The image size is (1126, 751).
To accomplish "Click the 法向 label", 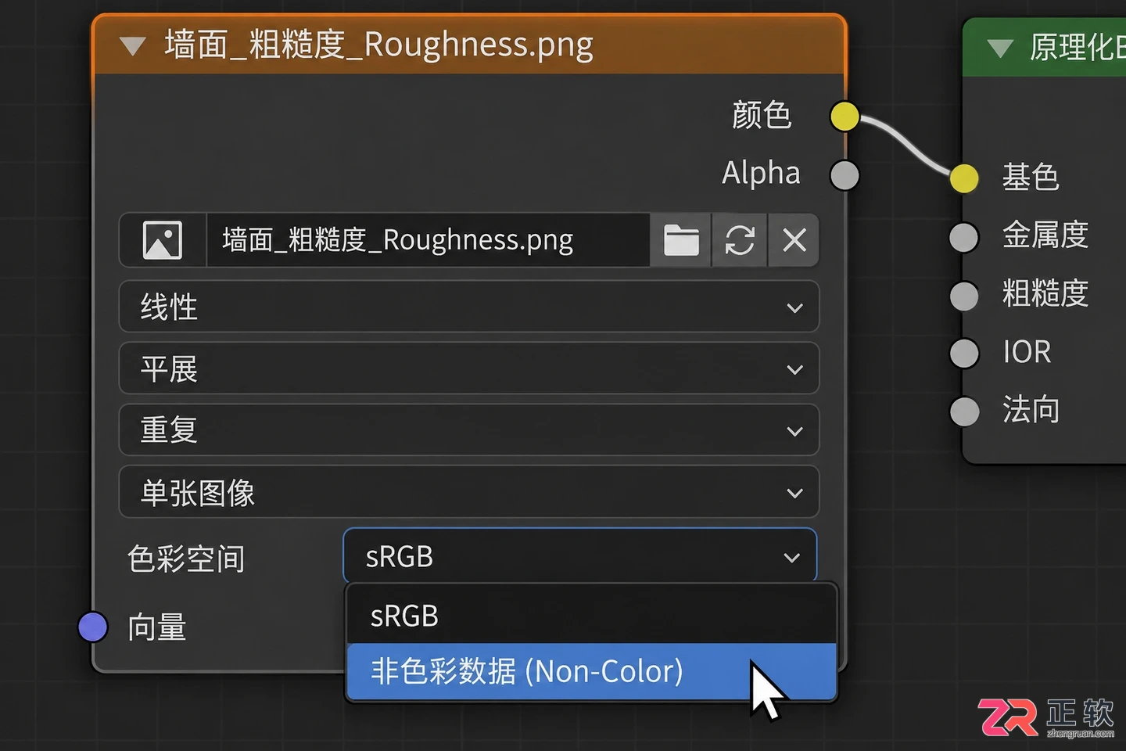I will (x=1031, y=410).
